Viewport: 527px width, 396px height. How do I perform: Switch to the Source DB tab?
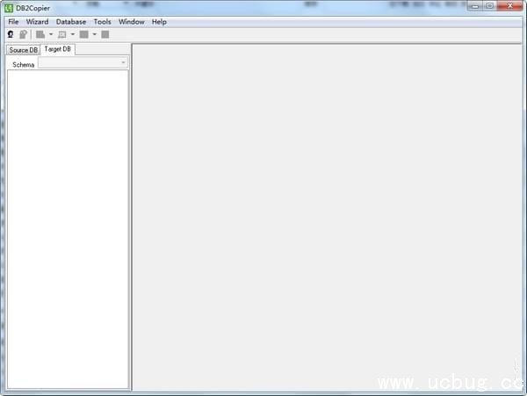point(24,50)
